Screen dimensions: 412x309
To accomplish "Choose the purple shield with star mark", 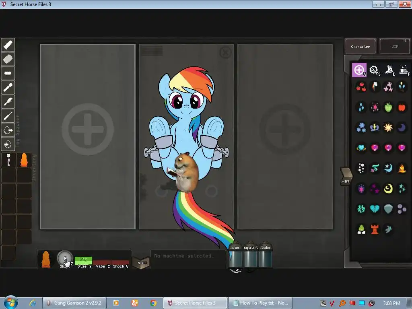I will click(x=361, y=189).
